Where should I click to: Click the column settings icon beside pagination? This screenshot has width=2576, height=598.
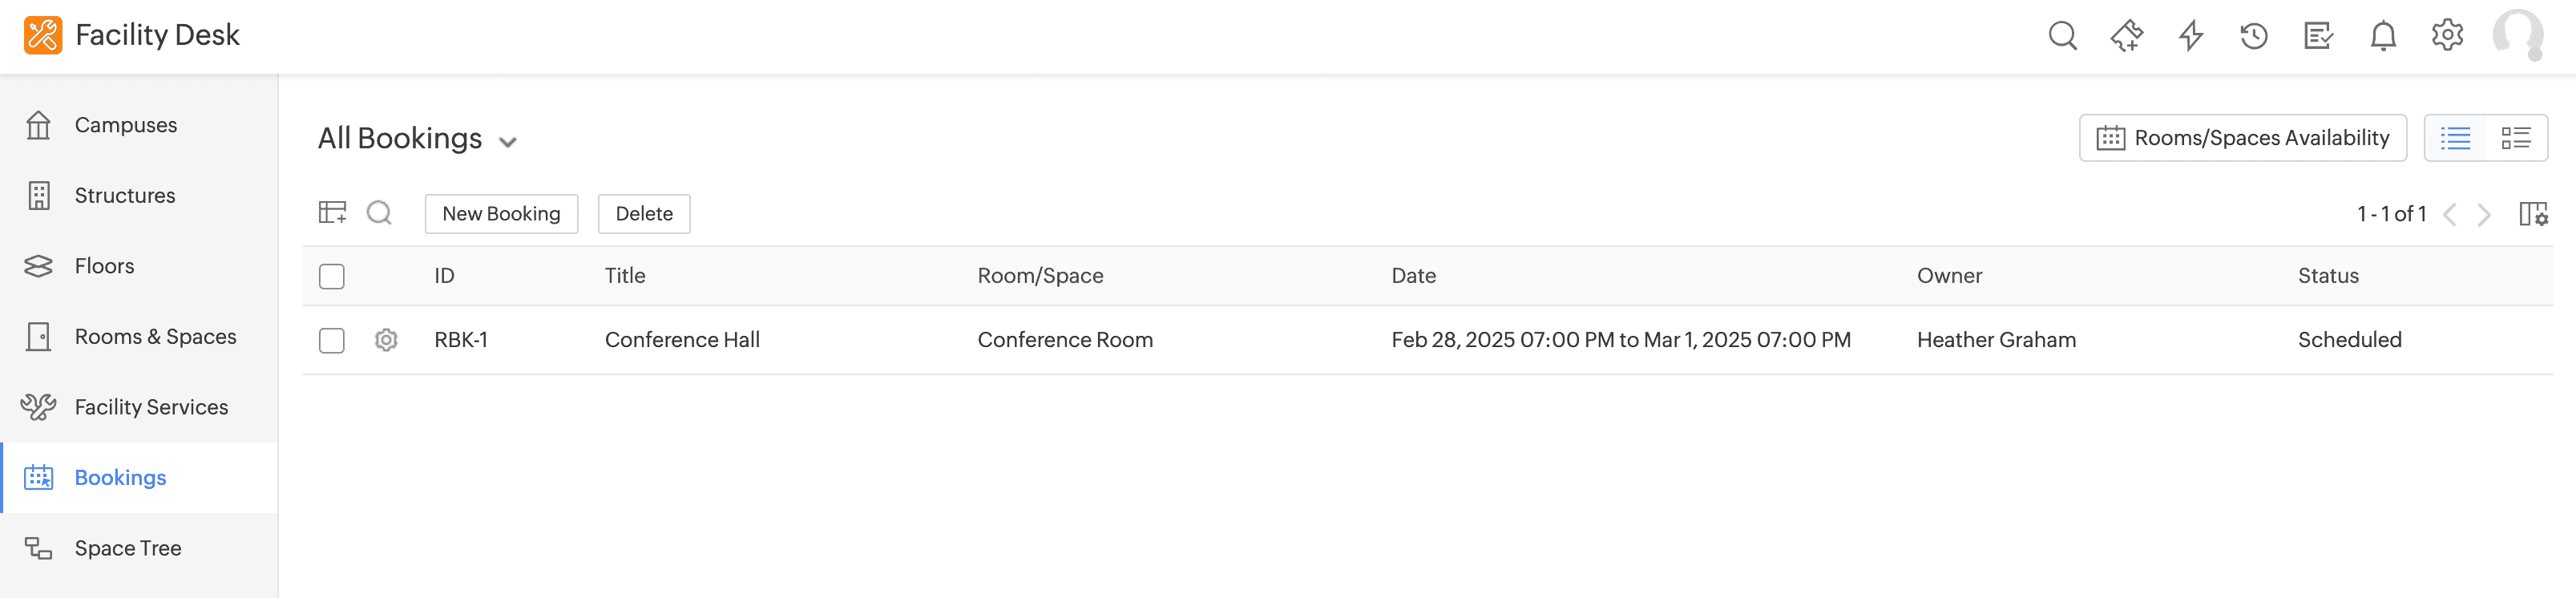2533,214
